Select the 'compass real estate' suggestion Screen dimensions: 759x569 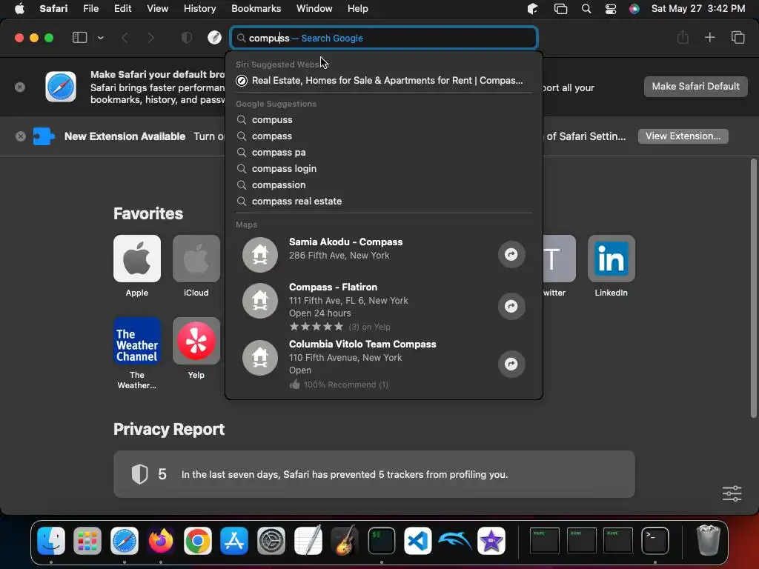(384, 202)
